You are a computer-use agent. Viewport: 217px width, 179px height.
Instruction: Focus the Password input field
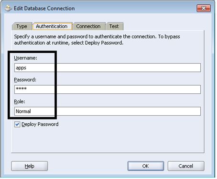pyautogui.click(x=108, y=89)
